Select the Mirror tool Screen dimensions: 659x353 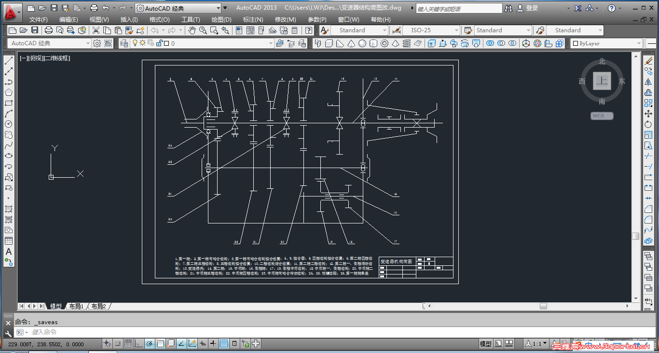(x=648, y=82)
